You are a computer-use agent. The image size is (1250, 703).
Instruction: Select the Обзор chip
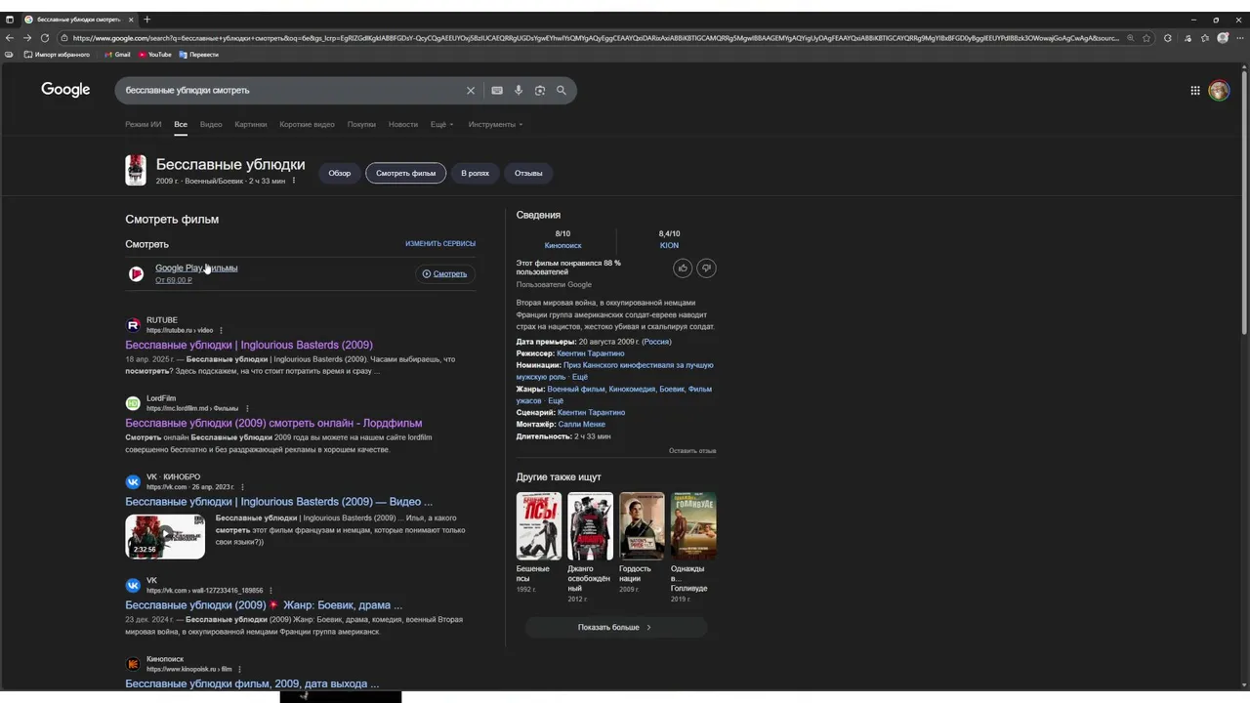click(340, 173)
